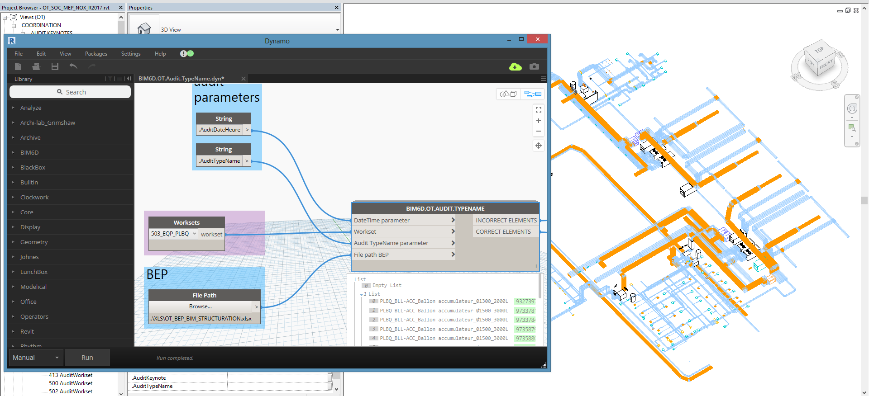Switch to graph node view mode

(x=533, y=94)
